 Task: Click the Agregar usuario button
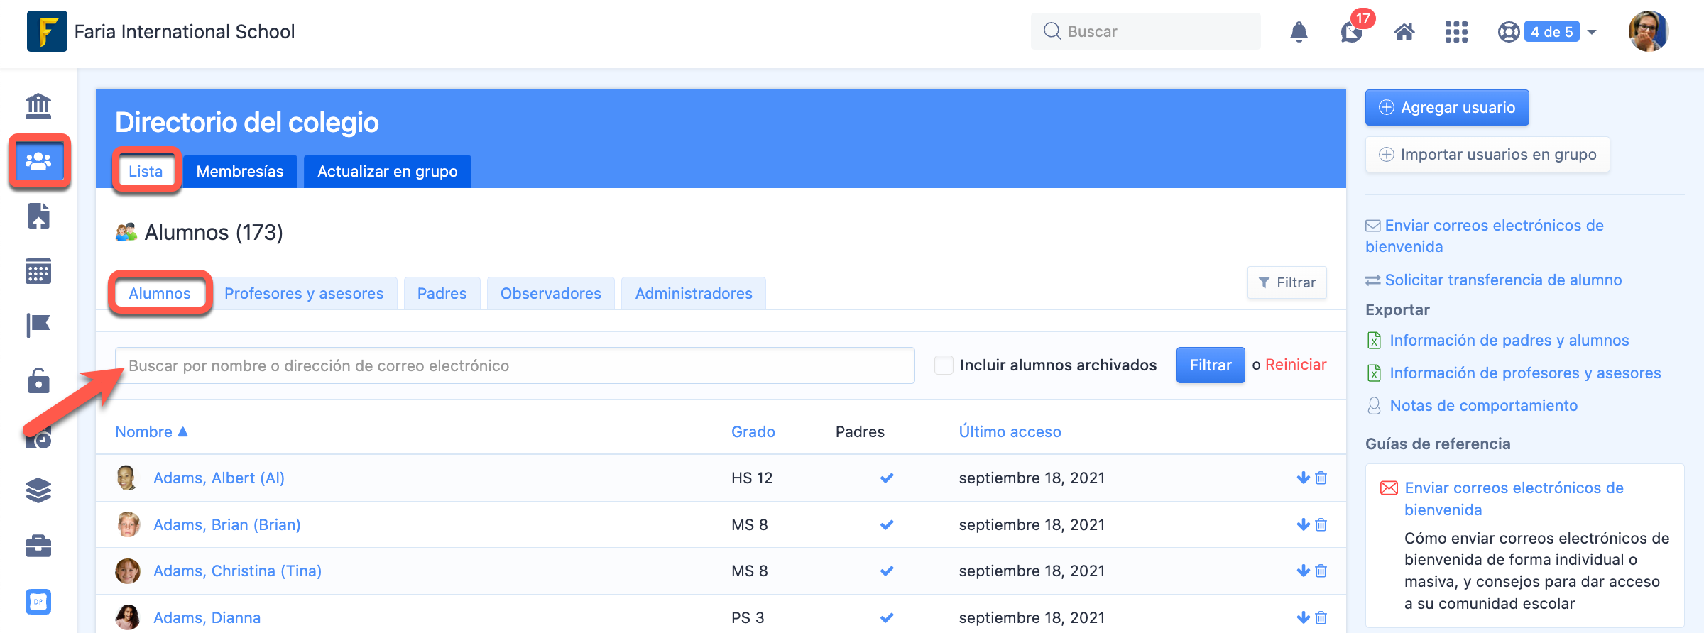click(x=1446, y=108)
